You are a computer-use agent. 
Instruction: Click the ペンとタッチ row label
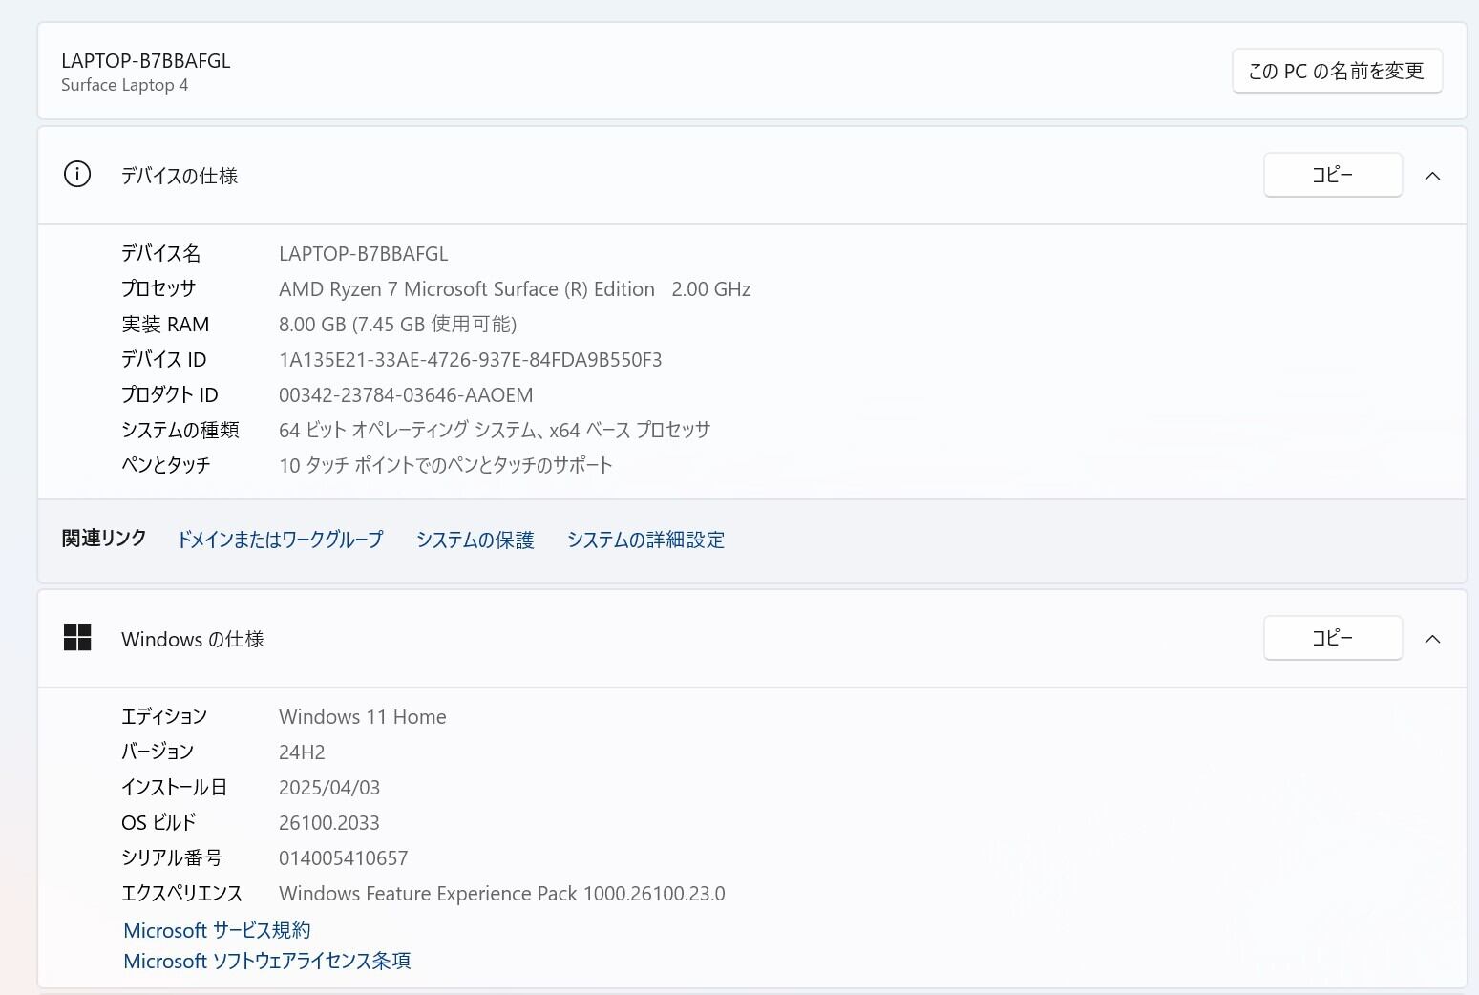166,466
